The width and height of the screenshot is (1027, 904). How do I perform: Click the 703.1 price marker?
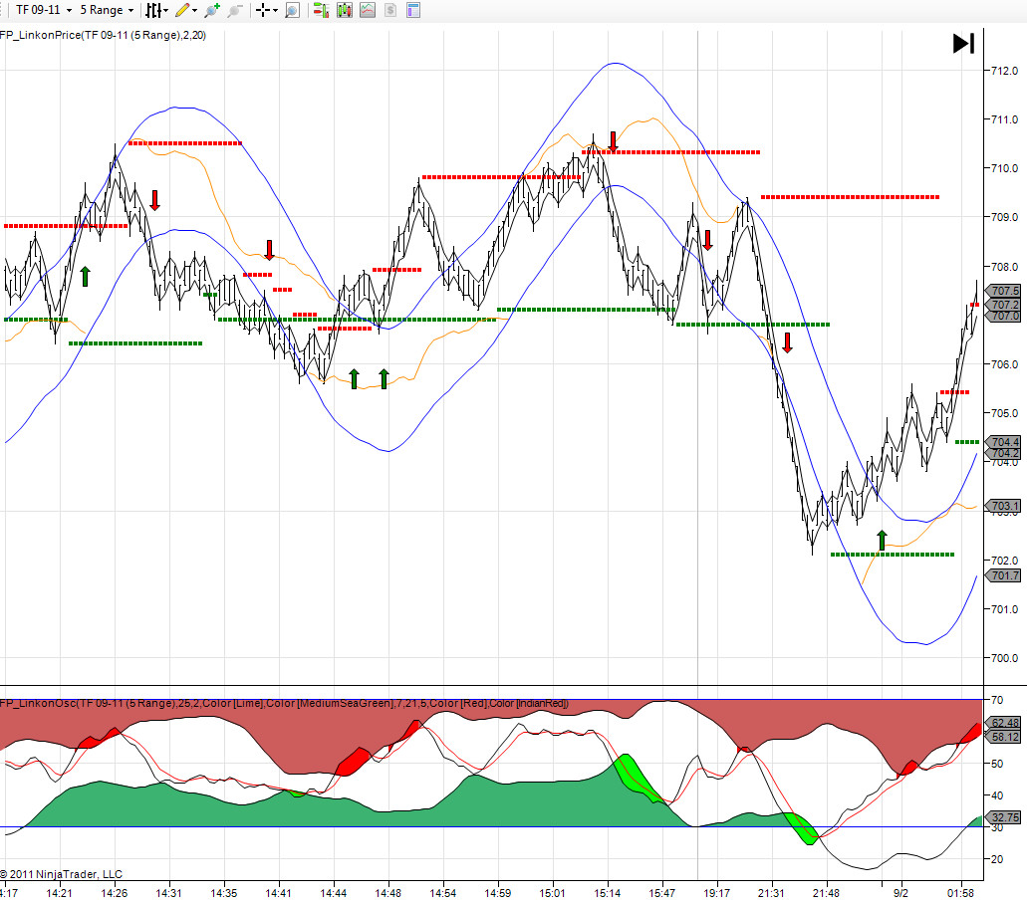pyautogui.click(x=1005, y=506)
